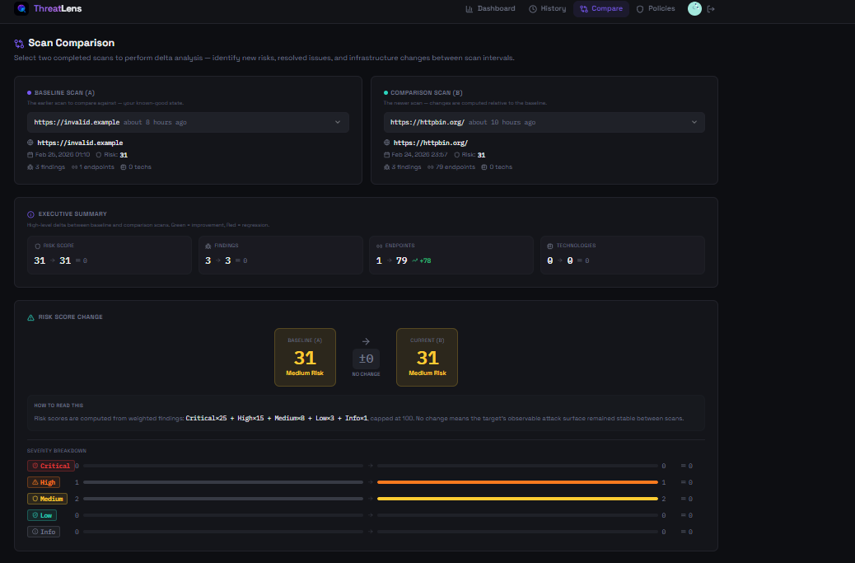Click the baseline date Feb 25, 2026 01:10
The height and width of the screenshot is (563, 855).
(x=63, y=155)
